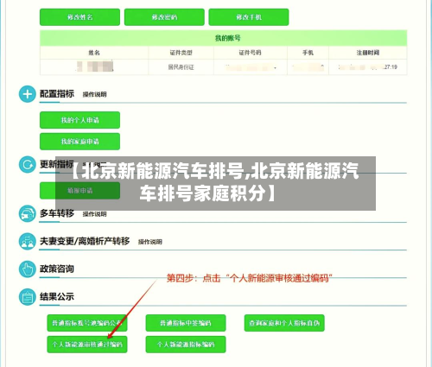Click the 多车转移 section heading
The width and height of the screenshot is (432, 367).
pyautogui.click(x=57, y=213)
